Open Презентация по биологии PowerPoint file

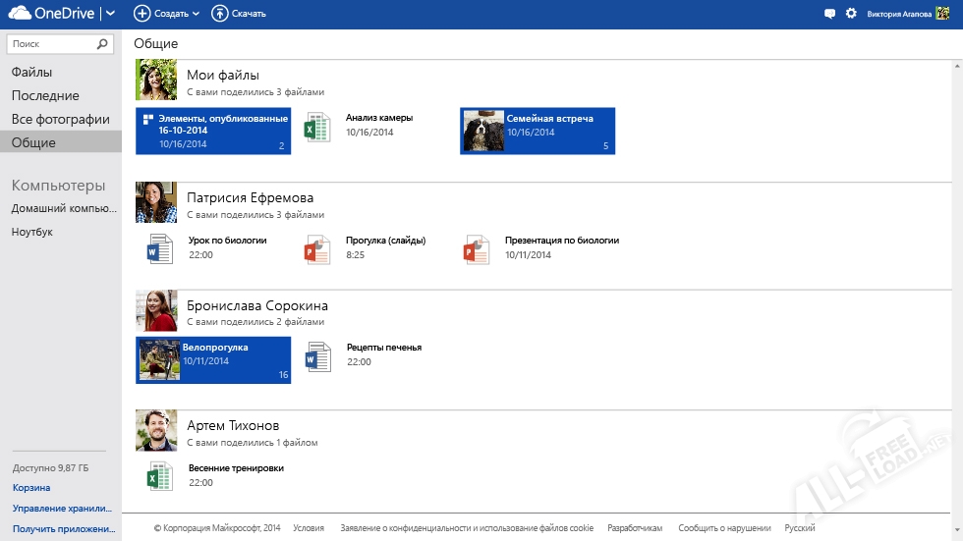pyautogui.click(x=476, y=249)
